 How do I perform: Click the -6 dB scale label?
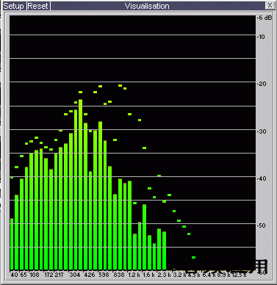pos(265,18)
